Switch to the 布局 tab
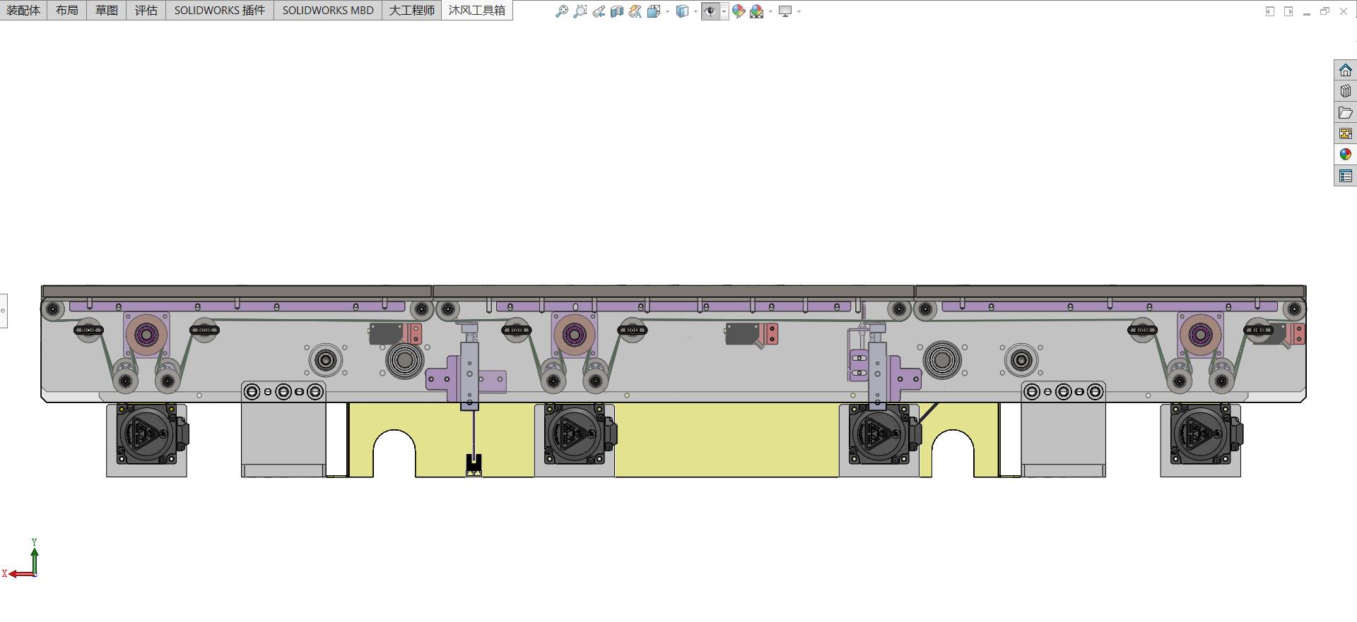The width and height of the screenshot is (1357, 622). (67, 10)
